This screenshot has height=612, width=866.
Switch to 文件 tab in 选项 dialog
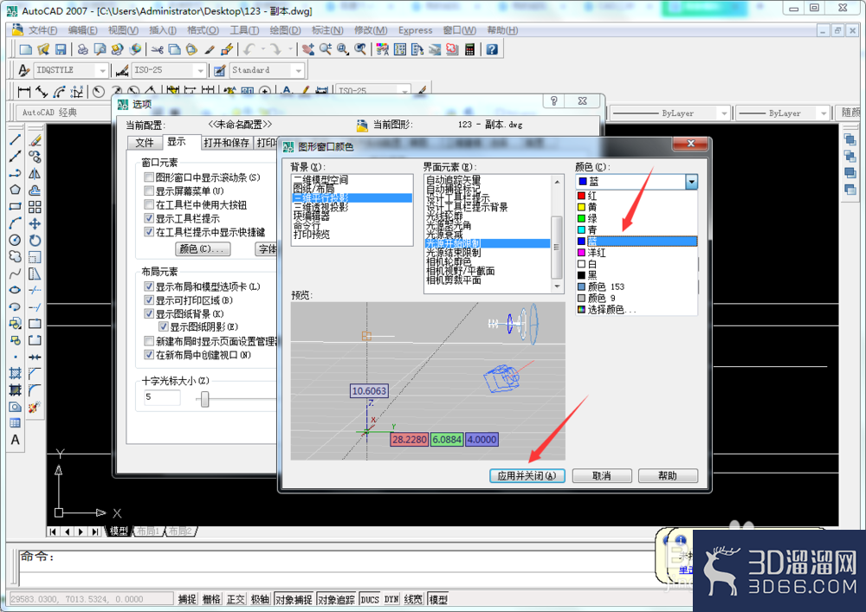145,143
